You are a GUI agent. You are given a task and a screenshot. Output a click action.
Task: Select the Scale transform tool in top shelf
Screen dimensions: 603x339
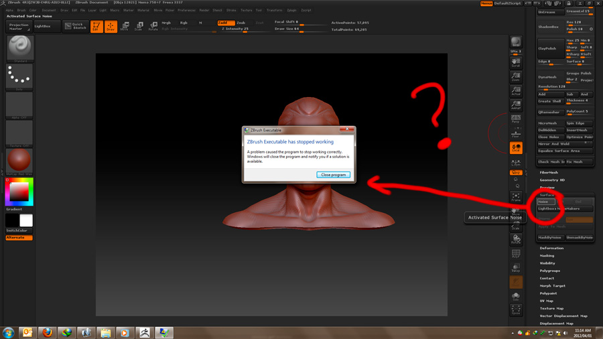click(139, 26)
